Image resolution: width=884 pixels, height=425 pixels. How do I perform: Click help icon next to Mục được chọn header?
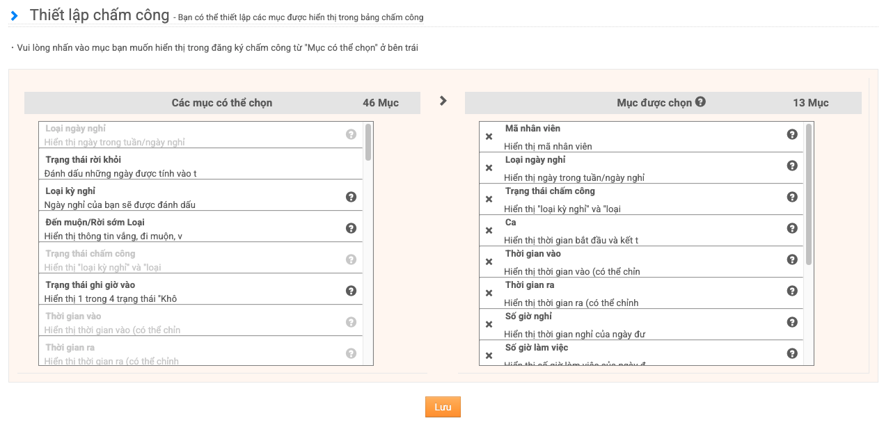[x=700, y=102]
